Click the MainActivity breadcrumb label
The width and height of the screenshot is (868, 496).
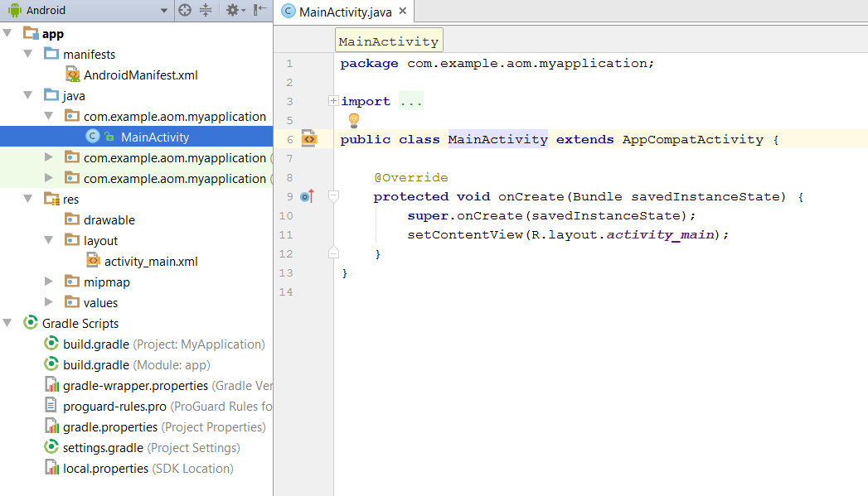pyautogui.click(x=388, y=41)
